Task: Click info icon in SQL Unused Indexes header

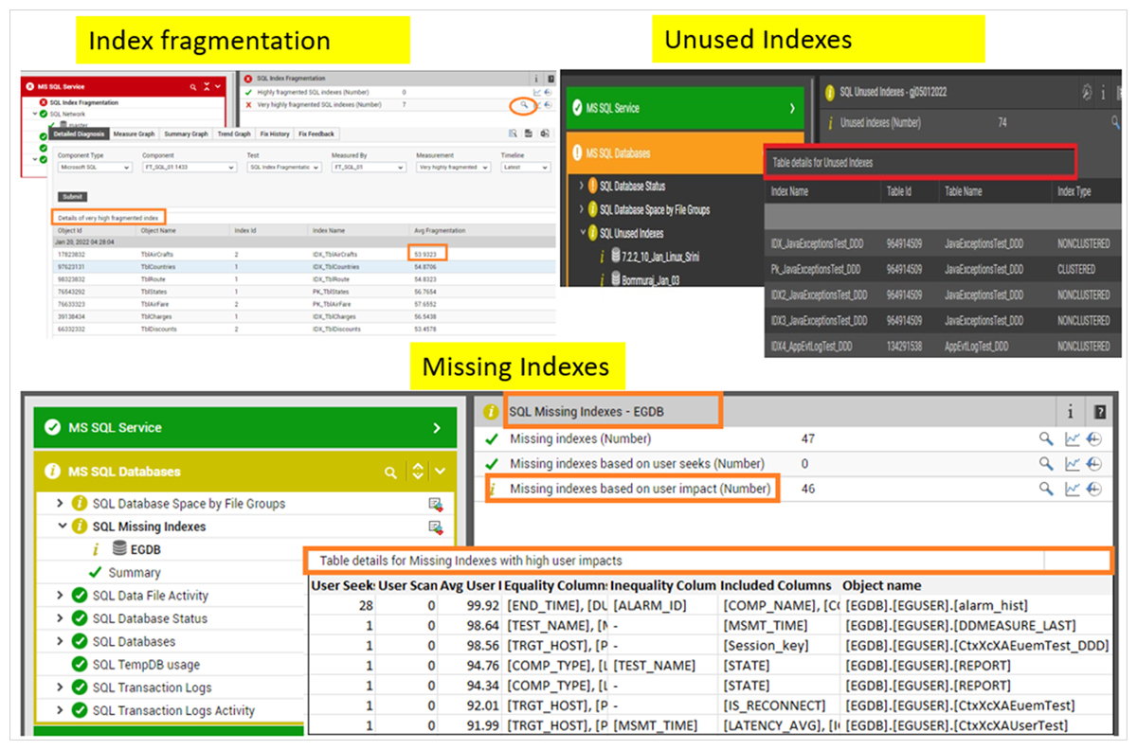Action: (x=1102, y=92)
